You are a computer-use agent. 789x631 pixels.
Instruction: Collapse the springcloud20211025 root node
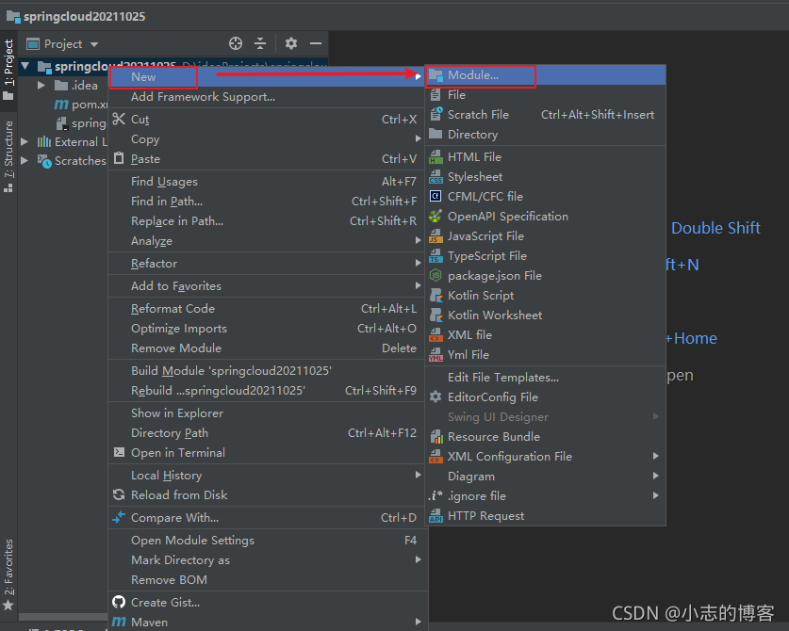click(x=25, y=66)
